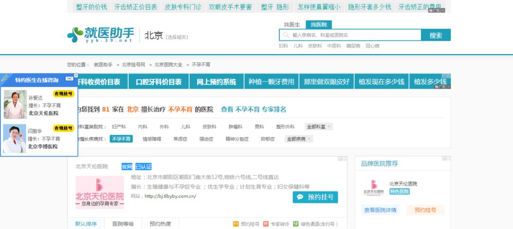Click the 预约挂号 legend icon
Viewport: 513px width, 229px height.
(236, 224)
